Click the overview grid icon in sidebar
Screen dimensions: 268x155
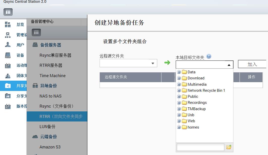click(8, 24)
